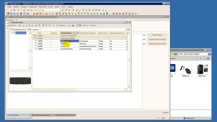Click the green refresh arrows icon in Explorer
Image resolution: width=217 pixels, height=122 pixels.
[176, 54]
